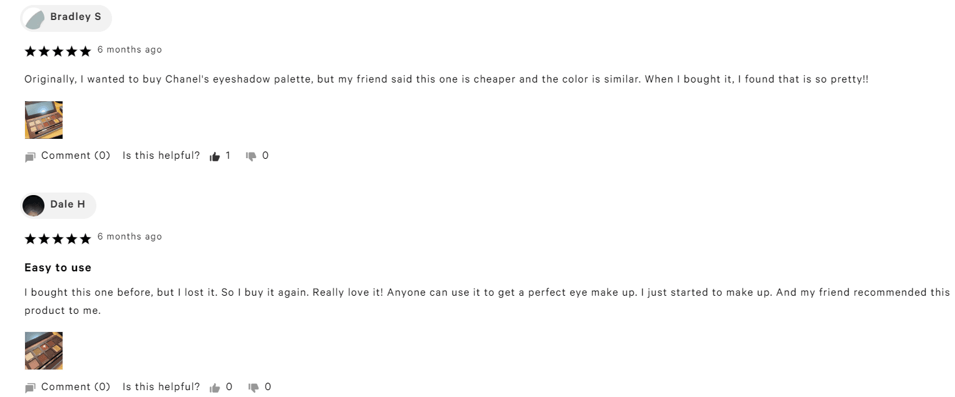Enlarge Dale H's palette review photo
955x397 pixels.
coord(43,351)
